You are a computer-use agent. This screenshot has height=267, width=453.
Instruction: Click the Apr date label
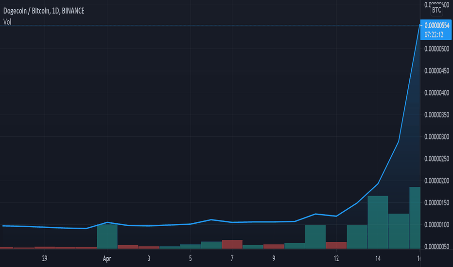(x=107, y=259)
